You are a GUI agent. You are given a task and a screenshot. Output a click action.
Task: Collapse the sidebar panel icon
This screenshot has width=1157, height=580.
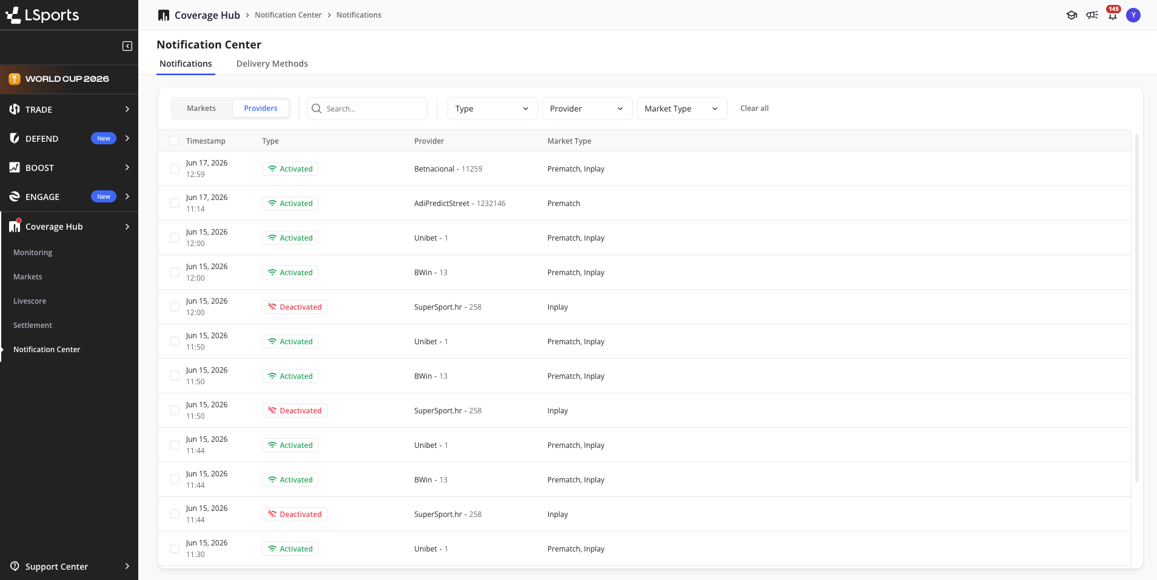point(127,46)
